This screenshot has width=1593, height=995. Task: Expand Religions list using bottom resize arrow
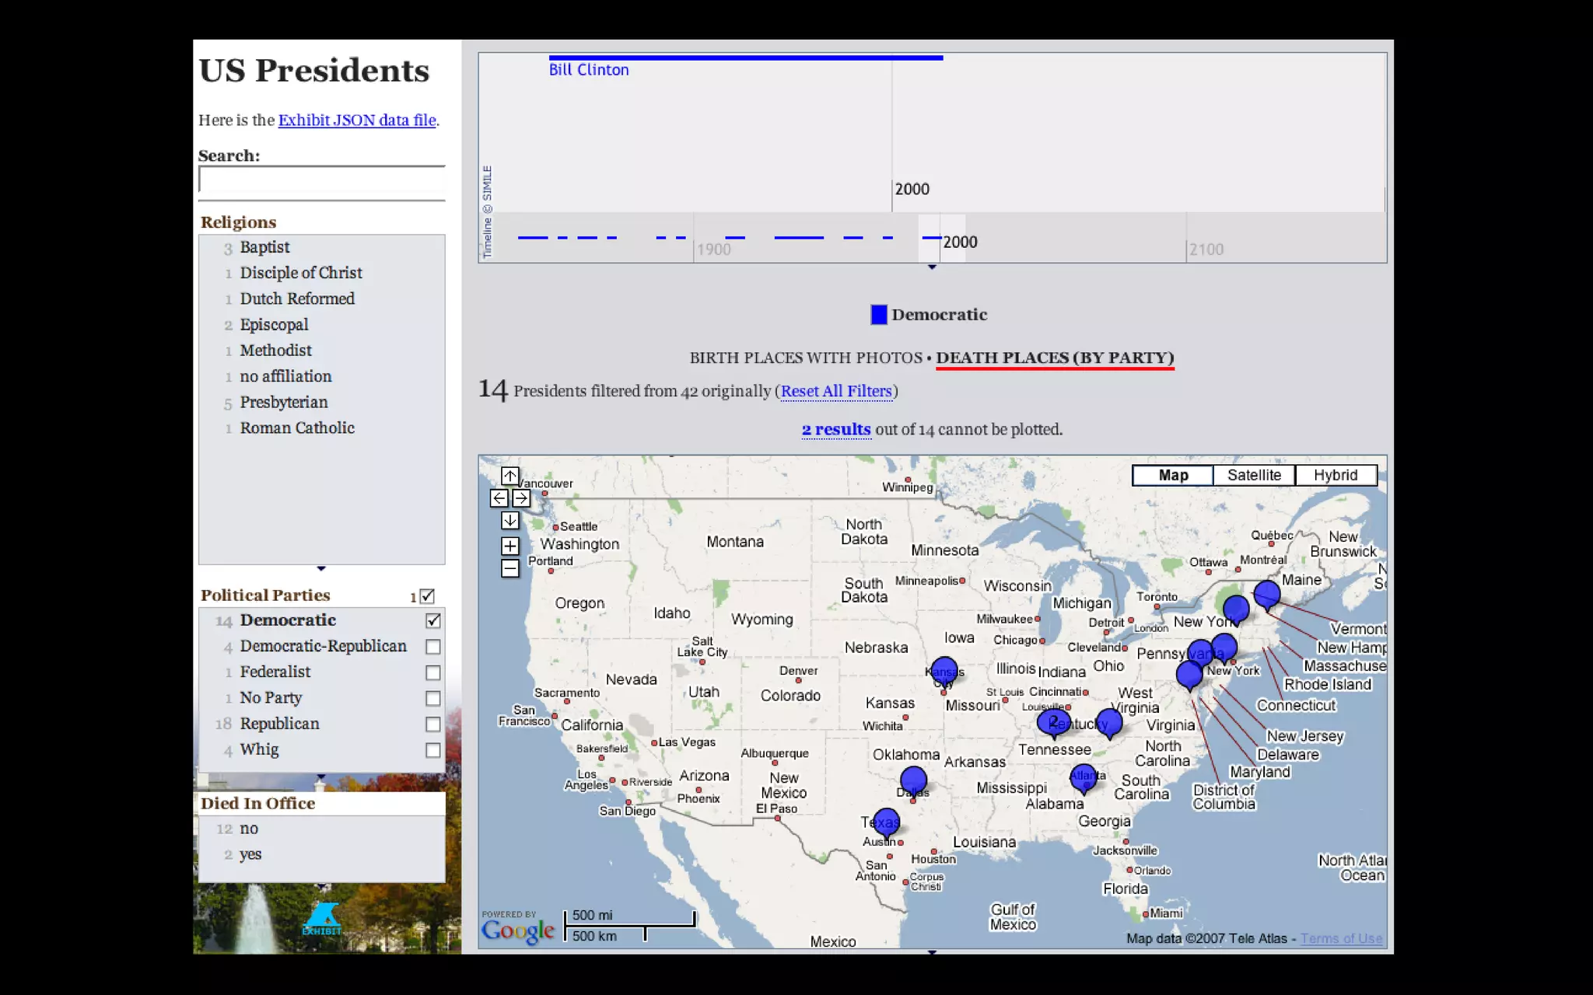pos(321,569)
